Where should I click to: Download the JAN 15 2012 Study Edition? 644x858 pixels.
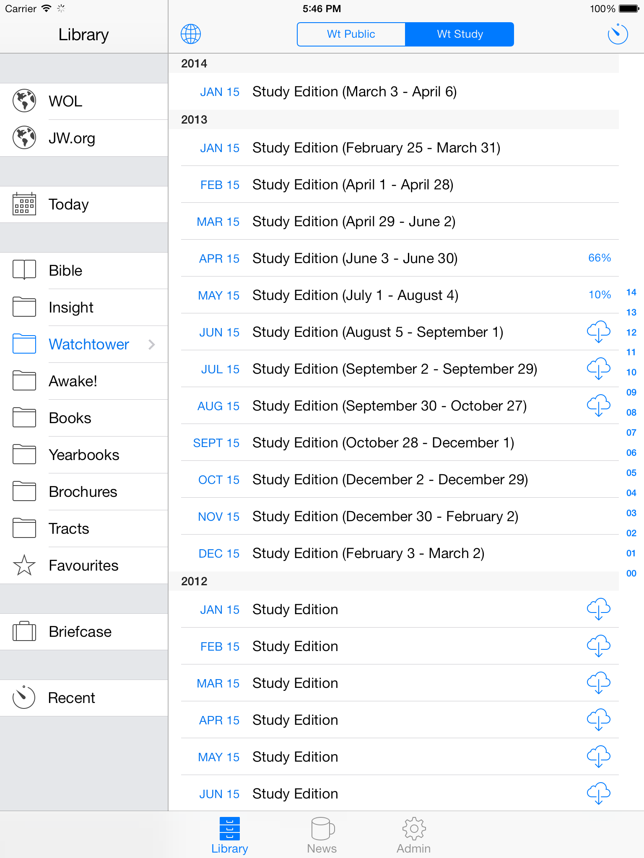click(x=599, y=610)
